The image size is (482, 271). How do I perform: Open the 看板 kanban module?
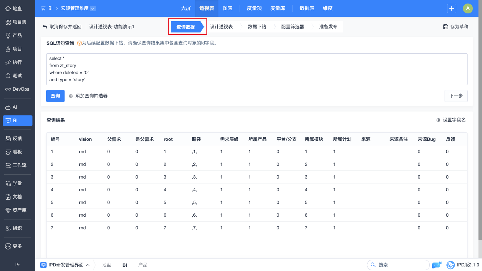pyautogui.click(x=17, y=152)
